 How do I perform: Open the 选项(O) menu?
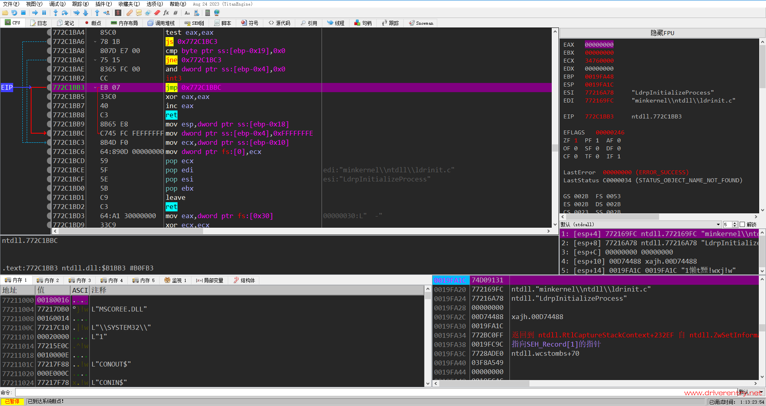pos(155,4)
